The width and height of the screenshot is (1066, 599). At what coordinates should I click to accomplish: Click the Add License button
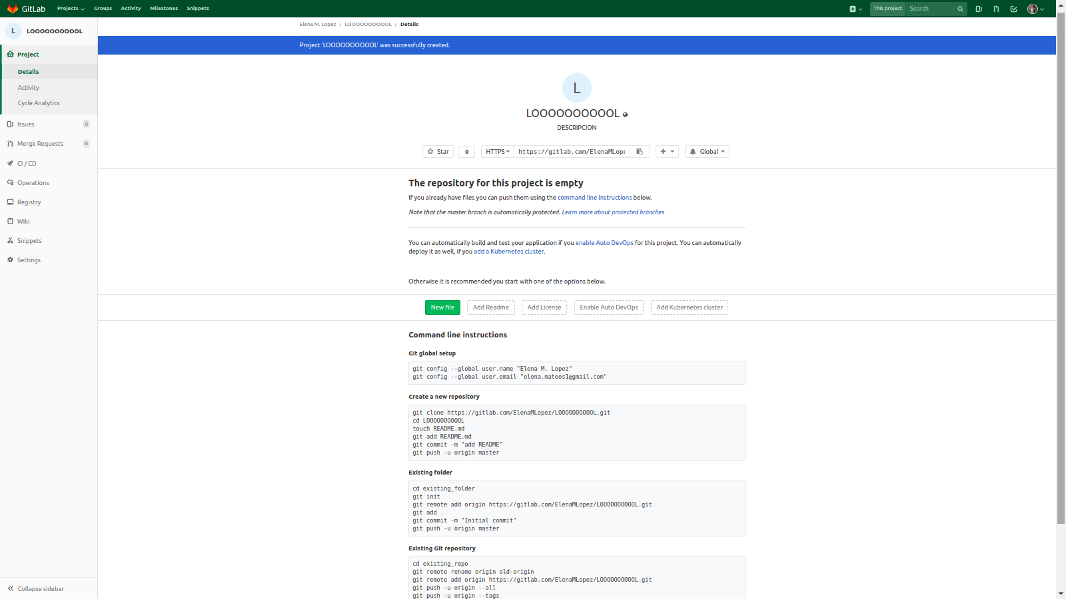pos(544,307)
